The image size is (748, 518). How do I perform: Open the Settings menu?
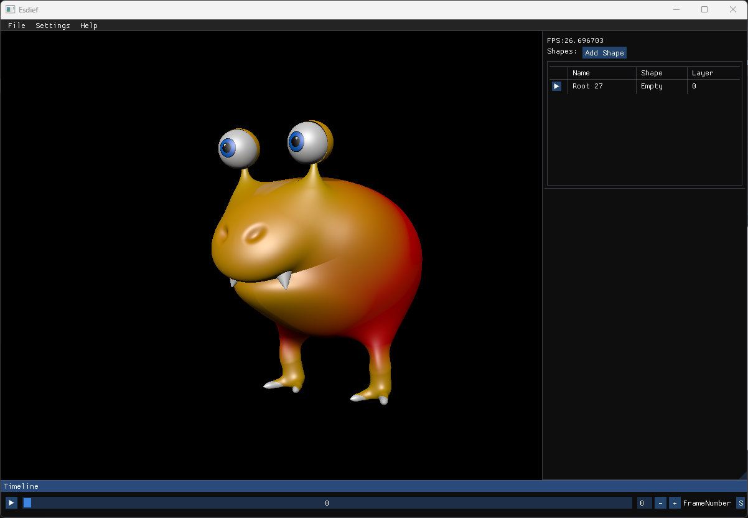point(53,26)
